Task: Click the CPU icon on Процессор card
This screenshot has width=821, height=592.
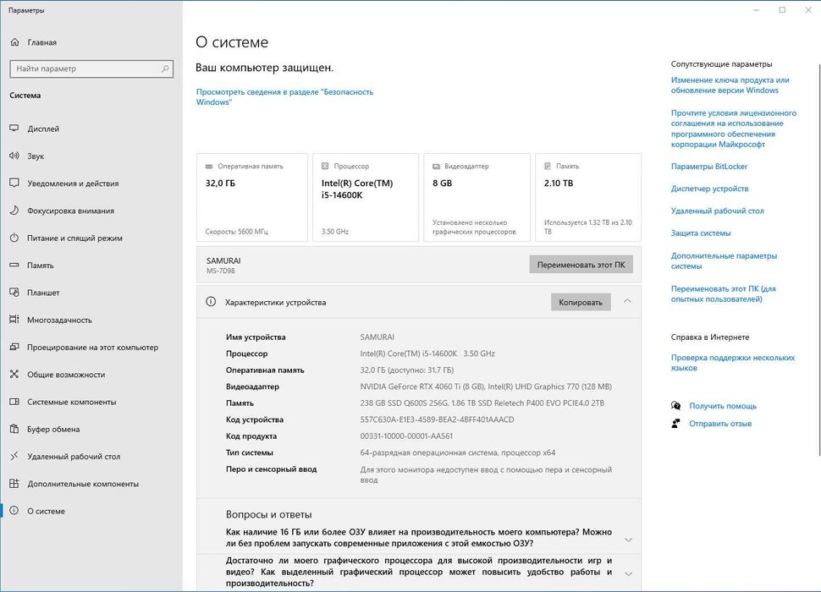Action: click(x=325, y=166)
